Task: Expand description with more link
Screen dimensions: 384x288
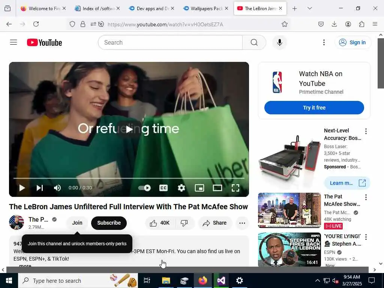Action: pyautogui.click(x=25, y=265)
